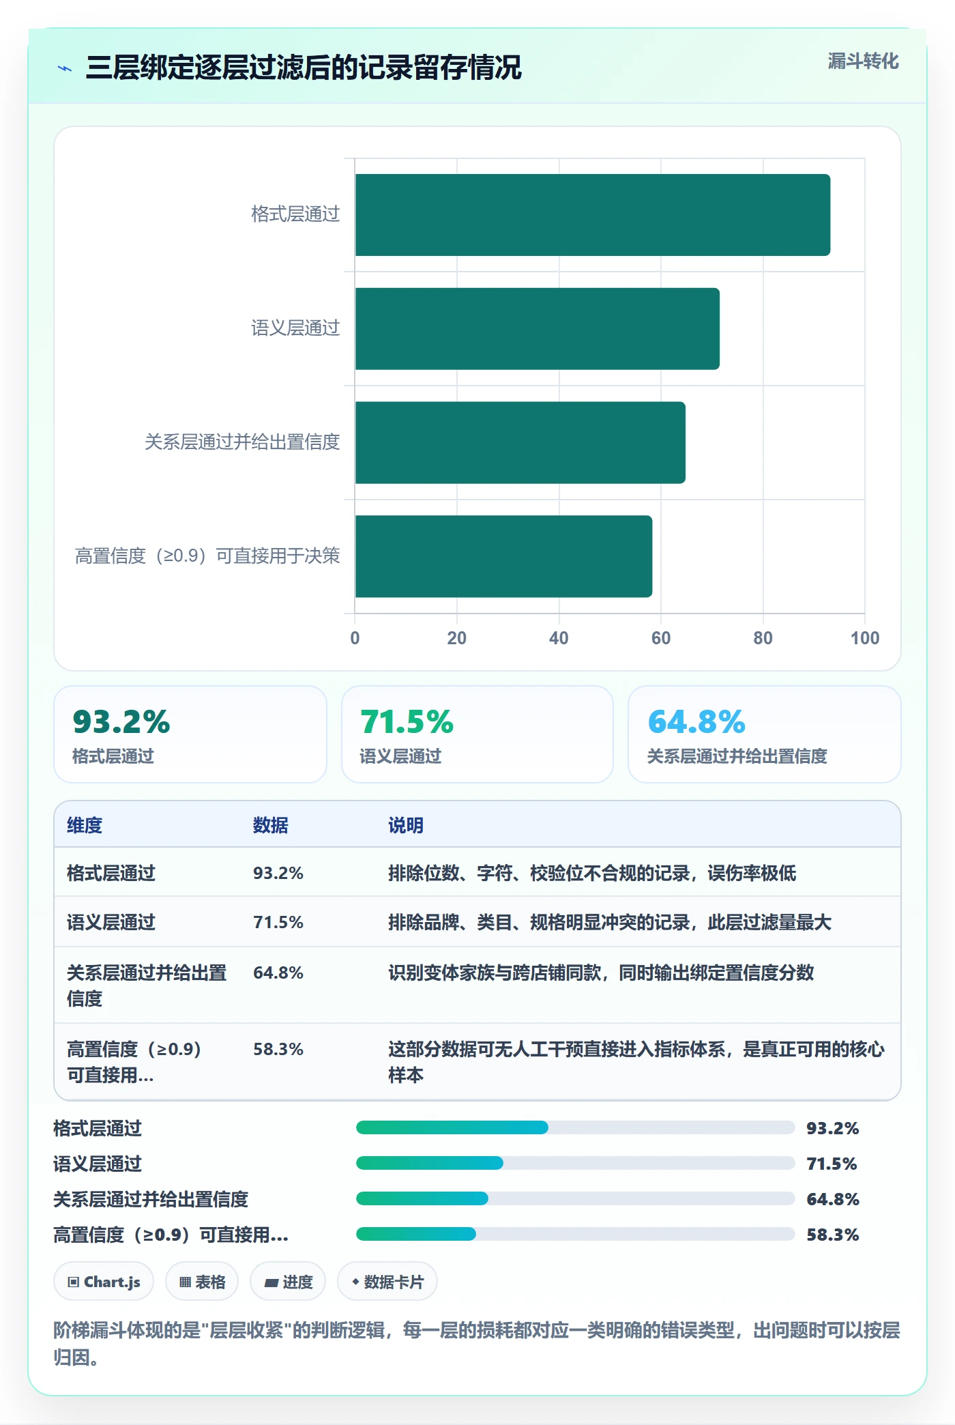Select the 语义层通过 table row label
This screenshot has width=955, height=1425.
point(111,922)
